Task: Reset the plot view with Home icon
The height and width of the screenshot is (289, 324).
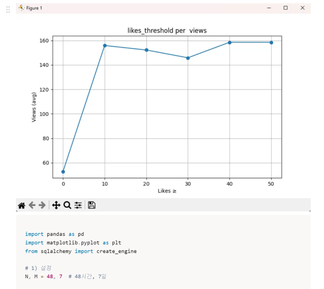Action: click(x=21, y=205)
